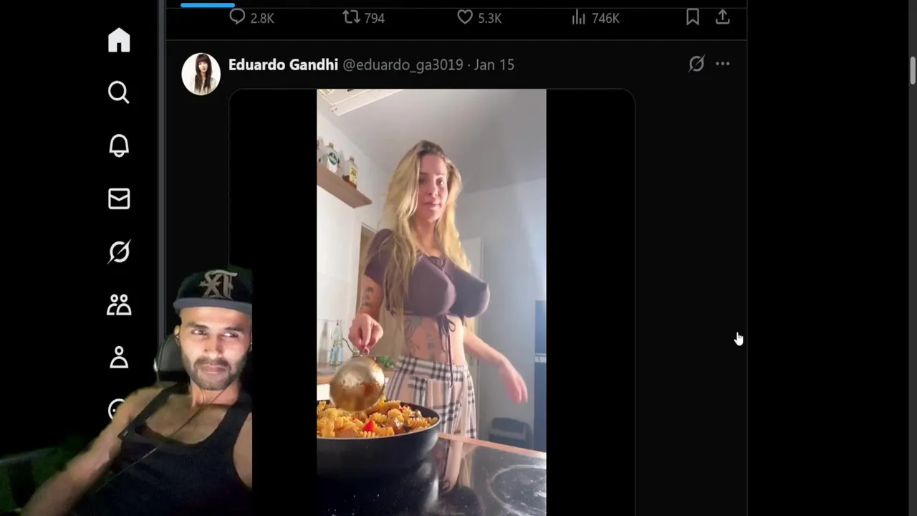917x516 pixels.
Task: View post analytics showing 746K
Action: (595, 17)
